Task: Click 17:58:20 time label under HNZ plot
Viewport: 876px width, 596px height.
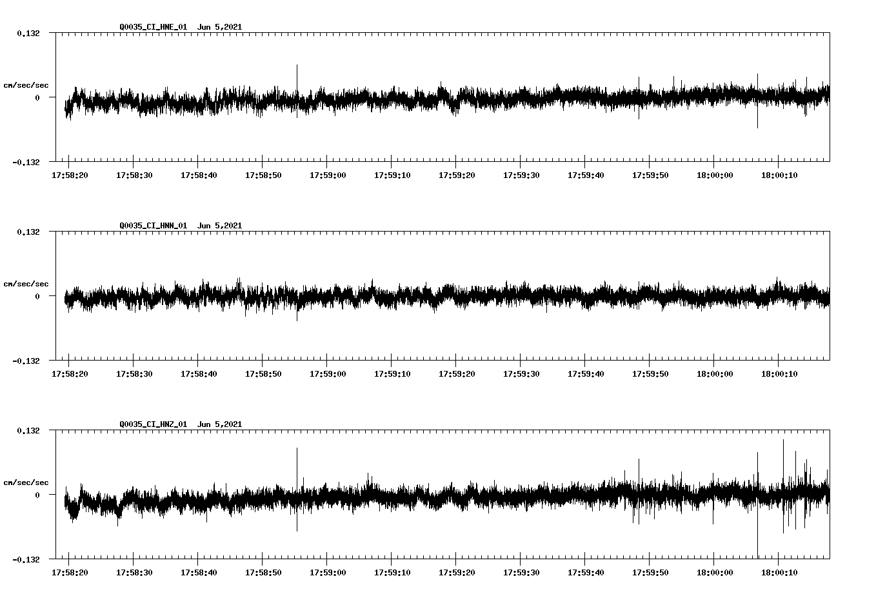Action: point(70,572)
